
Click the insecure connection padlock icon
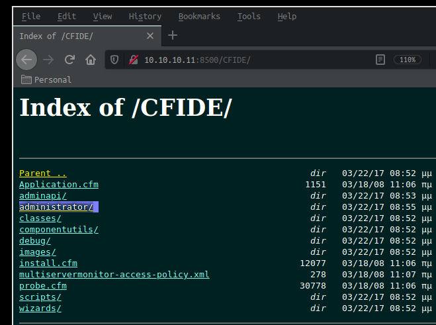133,60
